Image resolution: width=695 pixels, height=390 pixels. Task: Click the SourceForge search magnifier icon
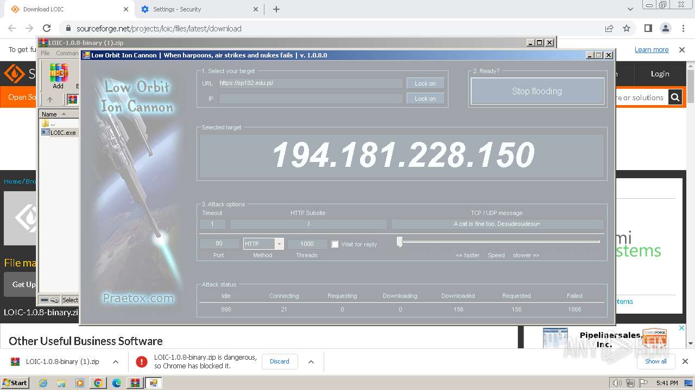point(675,97)
